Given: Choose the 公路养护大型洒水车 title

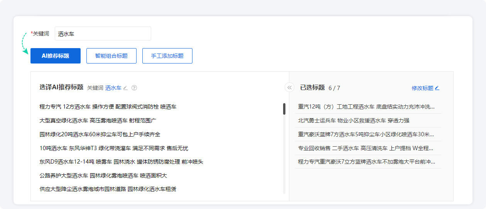Looking at the screenshot, I should click(103, 176).
